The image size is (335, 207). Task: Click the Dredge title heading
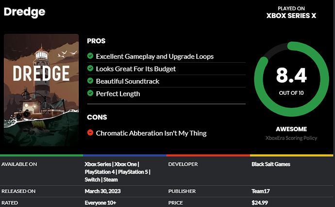[x=24, y=12]
